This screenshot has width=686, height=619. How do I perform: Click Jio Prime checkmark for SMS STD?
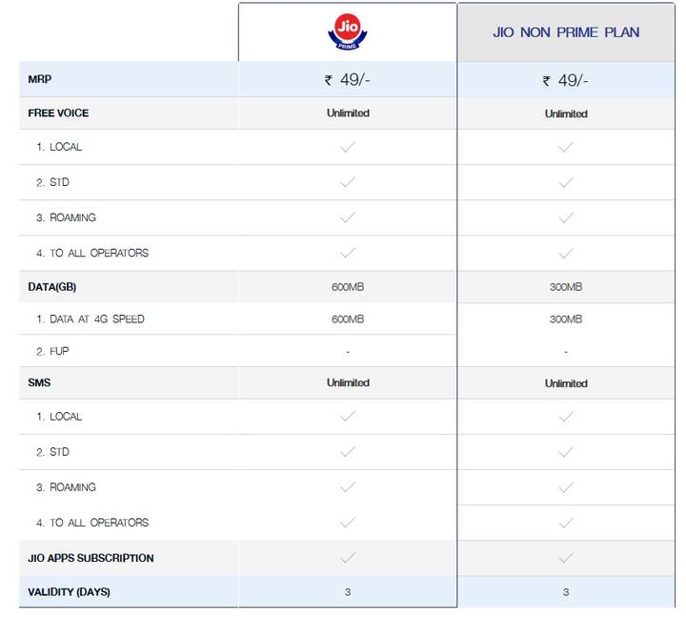coord(348,452)
